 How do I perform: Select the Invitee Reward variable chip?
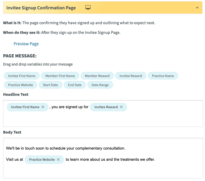tap(131, 76)
